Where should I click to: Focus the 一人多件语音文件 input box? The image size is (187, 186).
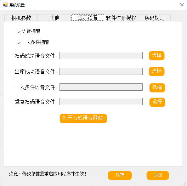101,87
